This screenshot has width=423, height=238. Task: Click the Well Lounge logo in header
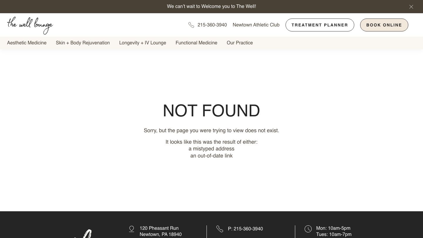(x=30, y=25)
